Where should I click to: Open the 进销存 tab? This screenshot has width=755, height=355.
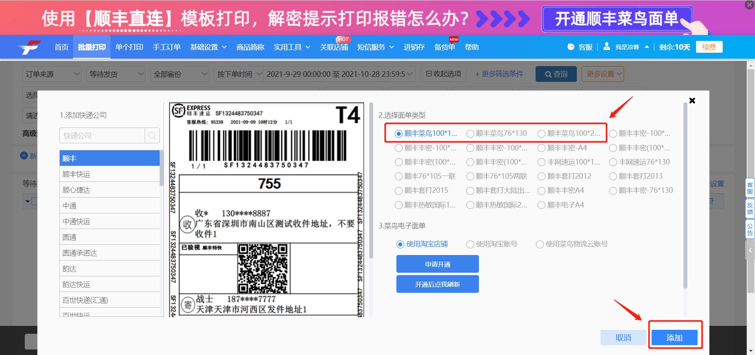[414, 47]
